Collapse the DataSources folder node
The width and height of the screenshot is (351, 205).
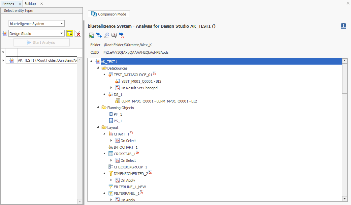coord(98,68)
